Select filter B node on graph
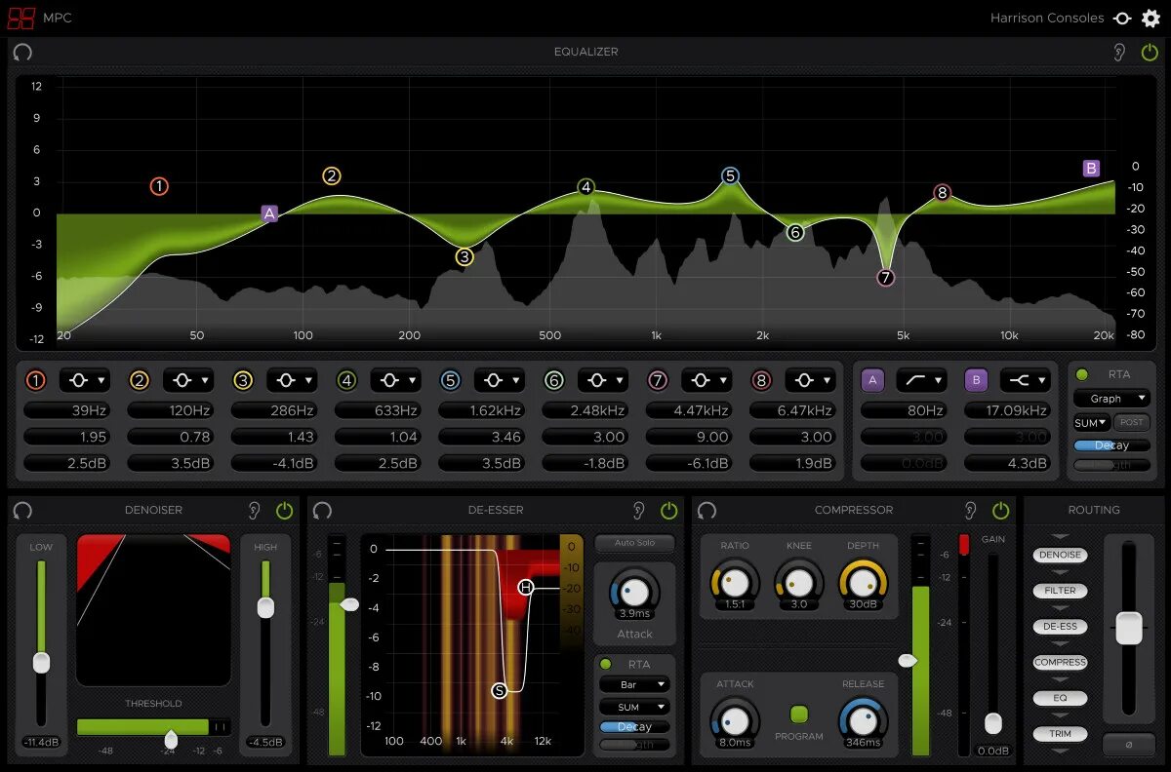This screenshot has height=772, width=1171. 1091,168
